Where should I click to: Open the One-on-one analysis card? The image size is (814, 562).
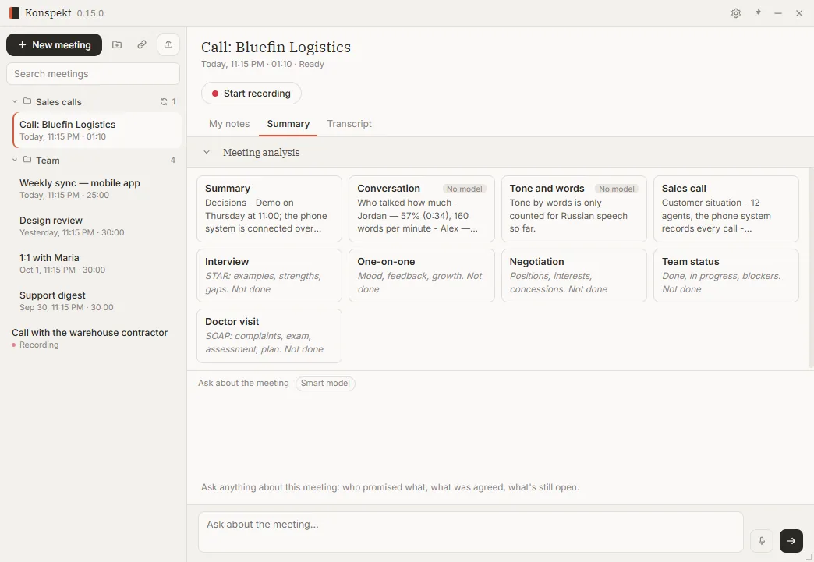click(x=422, y=276)
